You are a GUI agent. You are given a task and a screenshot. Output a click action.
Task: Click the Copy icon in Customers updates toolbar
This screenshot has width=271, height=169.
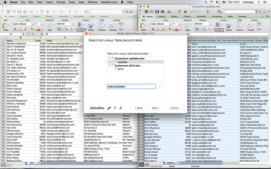pos(174,11)
